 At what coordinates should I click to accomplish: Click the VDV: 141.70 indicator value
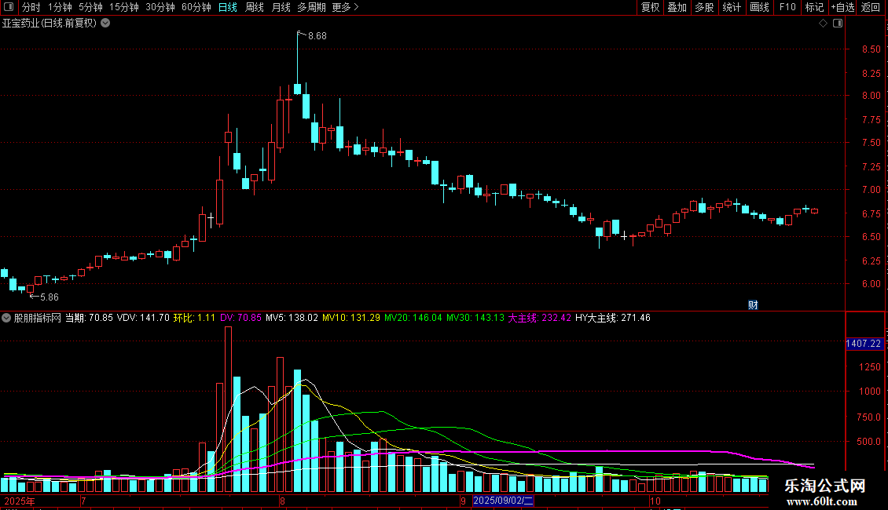[143, 318]
